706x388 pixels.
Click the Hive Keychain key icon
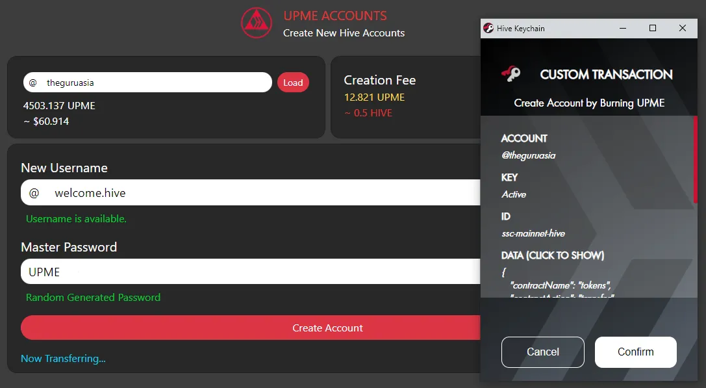[x=511, y=73]
